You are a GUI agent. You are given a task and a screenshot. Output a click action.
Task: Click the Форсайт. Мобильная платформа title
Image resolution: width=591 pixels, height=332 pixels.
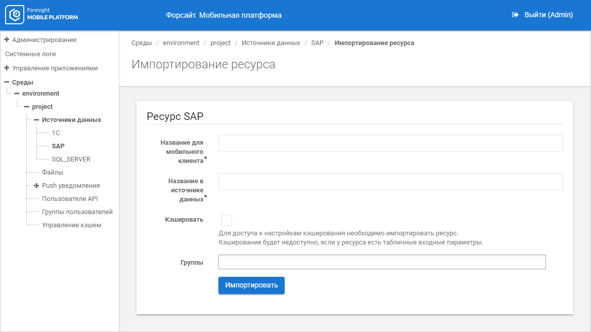pyautogui.click(x=223, y=15)
